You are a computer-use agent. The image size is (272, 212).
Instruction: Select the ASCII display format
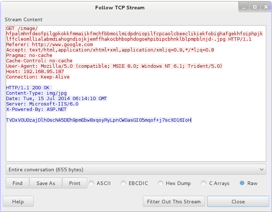pyautogui.click(x=92, y=183)
